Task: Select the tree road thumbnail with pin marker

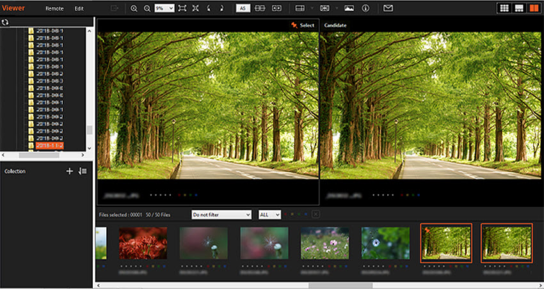Action: tap(446, 243)
